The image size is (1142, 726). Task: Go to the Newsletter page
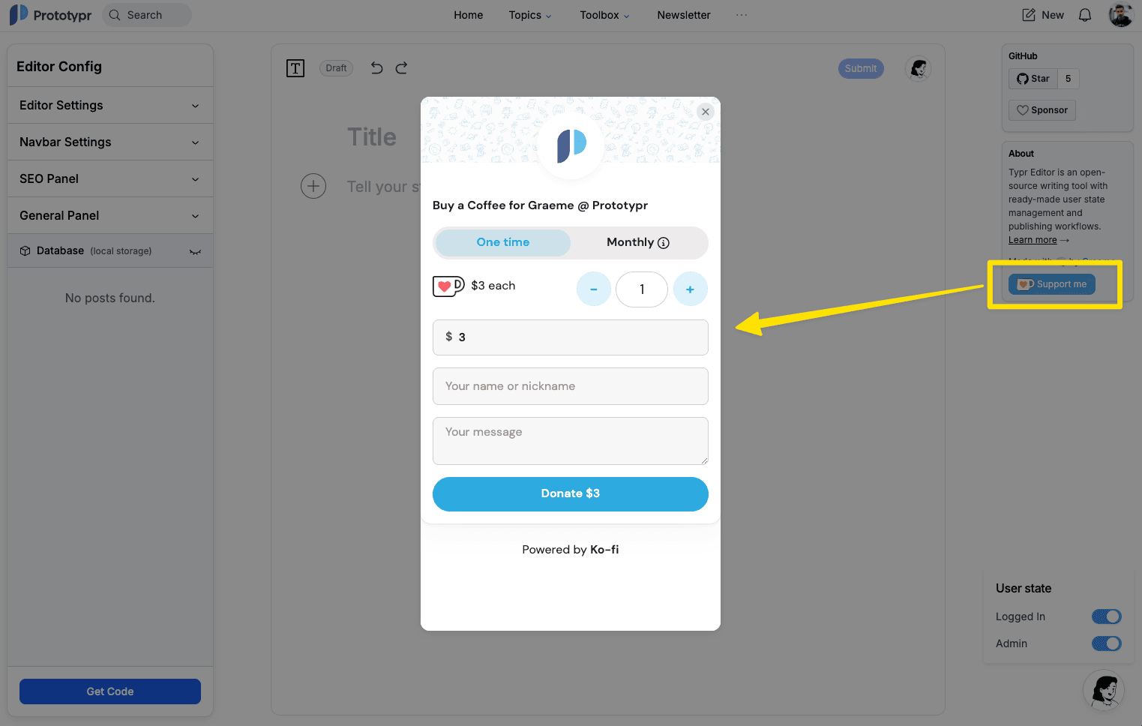coord(684,15)
